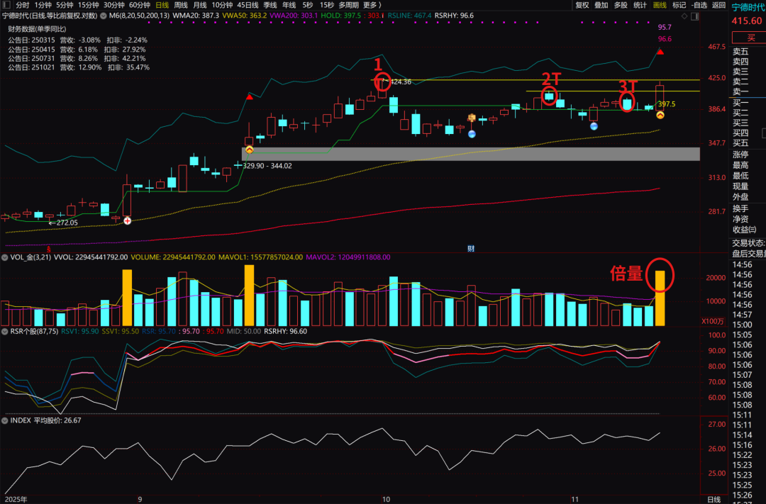The image size is (766, 504).
Task: Click the 财 finance marker on time axis
Action: click(x=471, y=249)
